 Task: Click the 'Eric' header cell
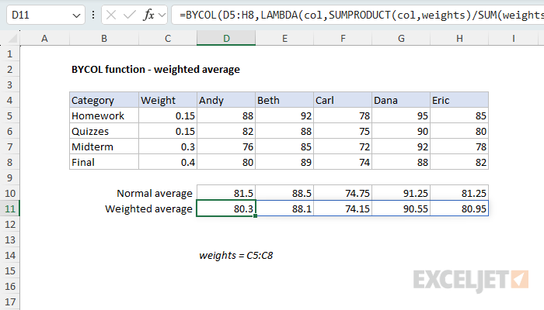tap(459, 100)
